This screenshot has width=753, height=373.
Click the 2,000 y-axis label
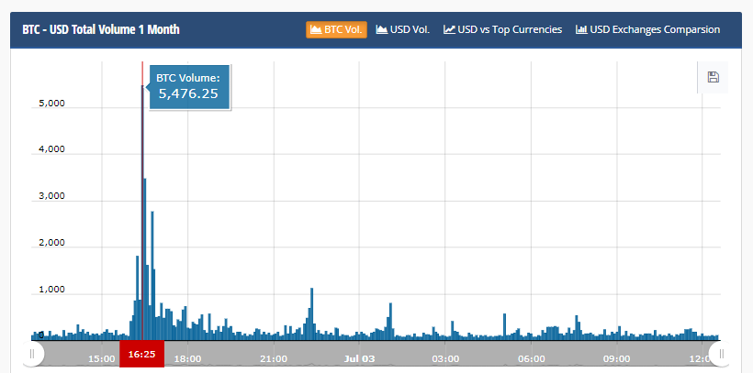click(x=51, y=243)
